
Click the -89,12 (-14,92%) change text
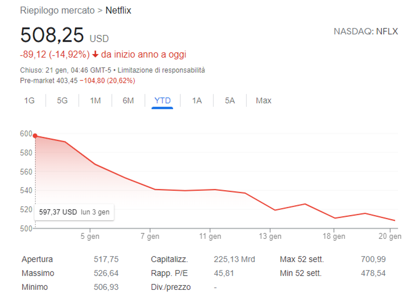pyautogui.click(x=55, y=54)
